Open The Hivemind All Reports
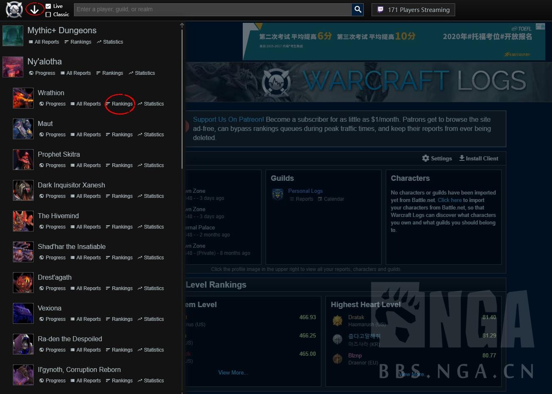Screen dimensions: 552x394 (86, 227)
